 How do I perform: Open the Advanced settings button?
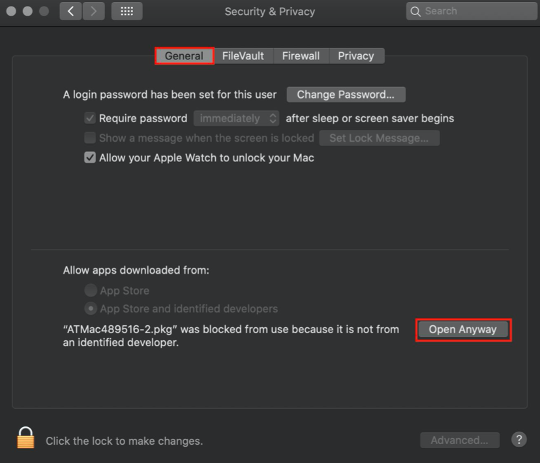459,439
